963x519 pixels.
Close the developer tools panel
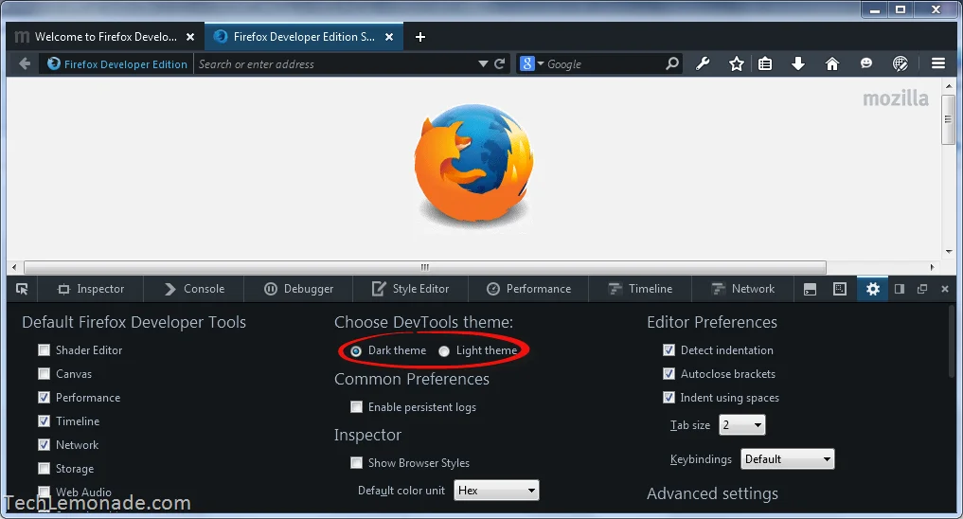coord(945,289)
